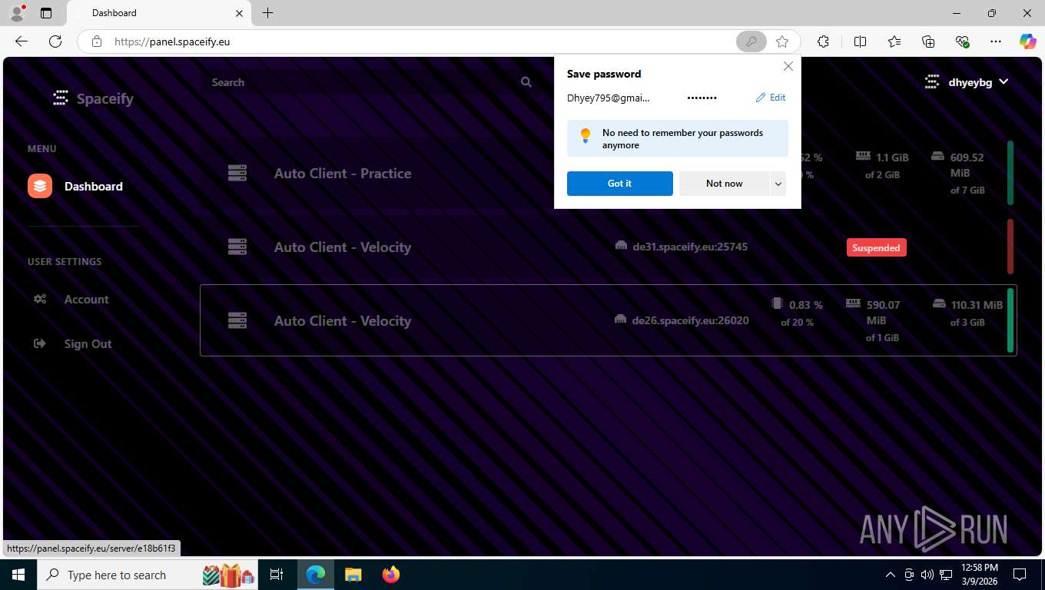
Task: Click the Suspended badge
Action: 876,247
